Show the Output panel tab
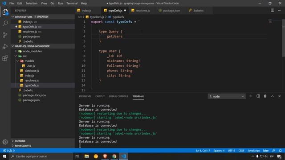This screenshot has height=160, width=285. [x=100, y=96]
